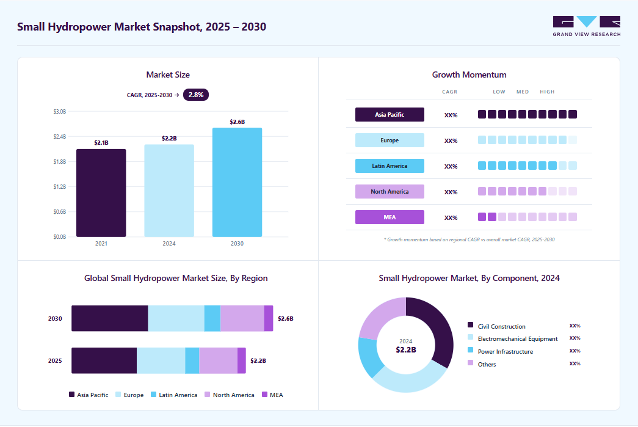Click the Asia Pacific segment in 2025 bar
This screenshot has height=427, width=638.
click(x=104, y=360)
